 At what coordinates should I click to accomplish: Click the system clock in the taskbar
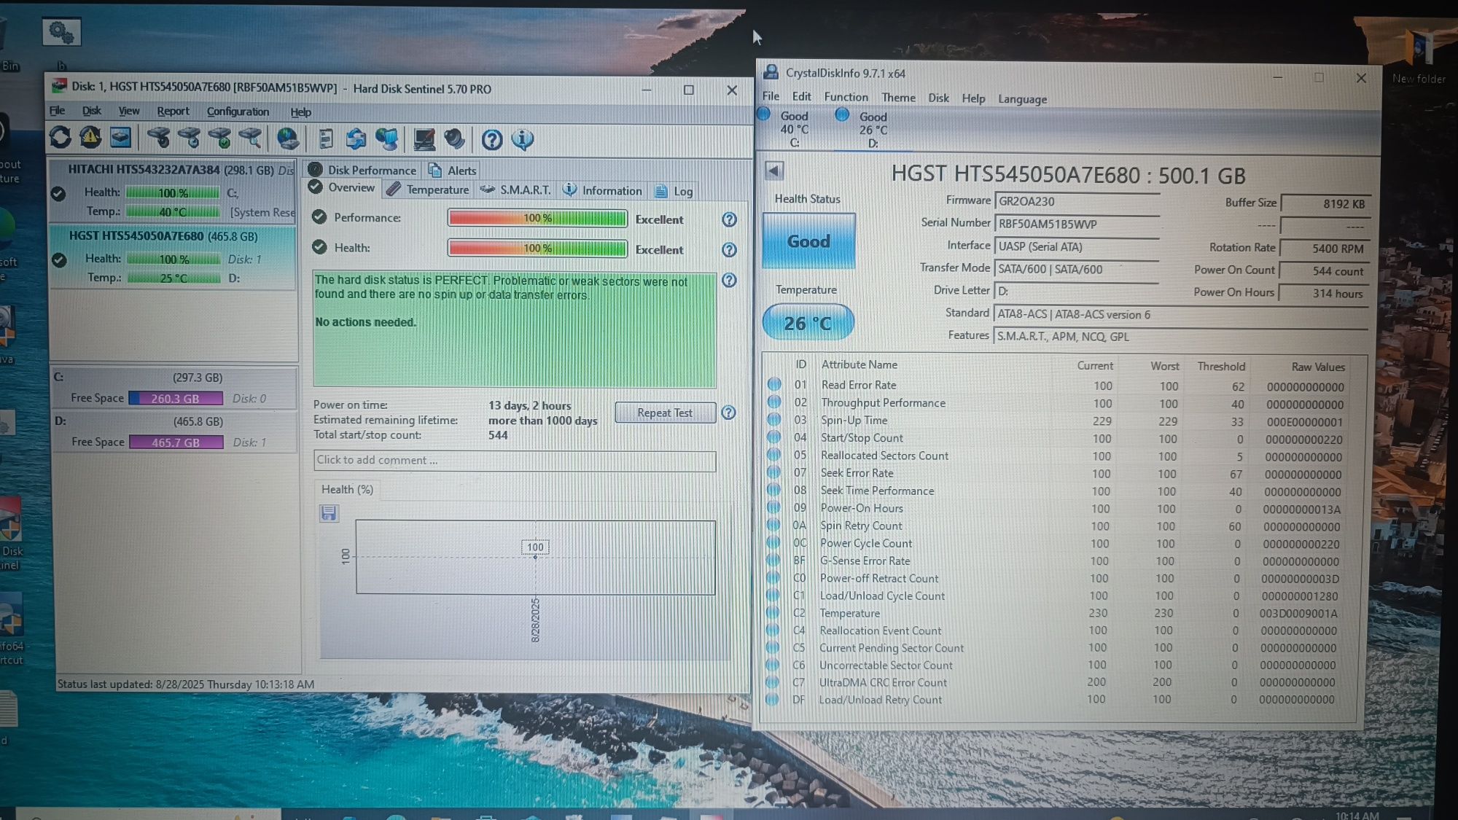1357,814
